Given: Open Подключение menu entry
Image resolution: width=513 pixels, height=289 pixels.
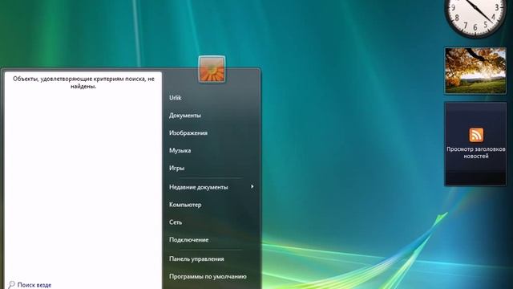Looking at the screenshot, I should [x=189, y=240].
